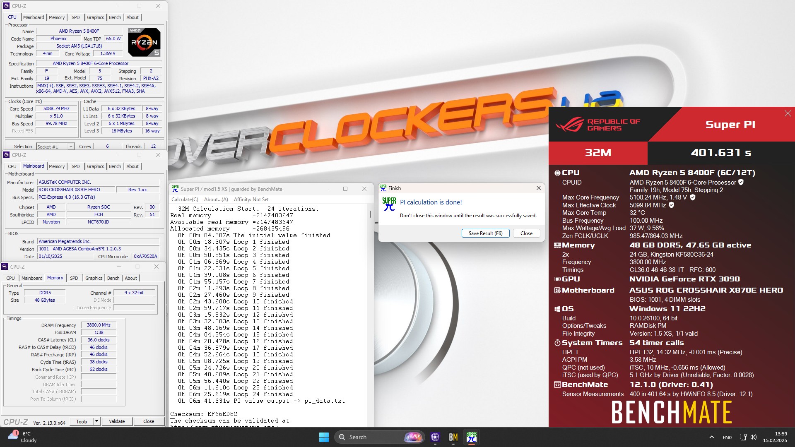Click the Super PI icon in Finish dialog

tap(389, 204)
